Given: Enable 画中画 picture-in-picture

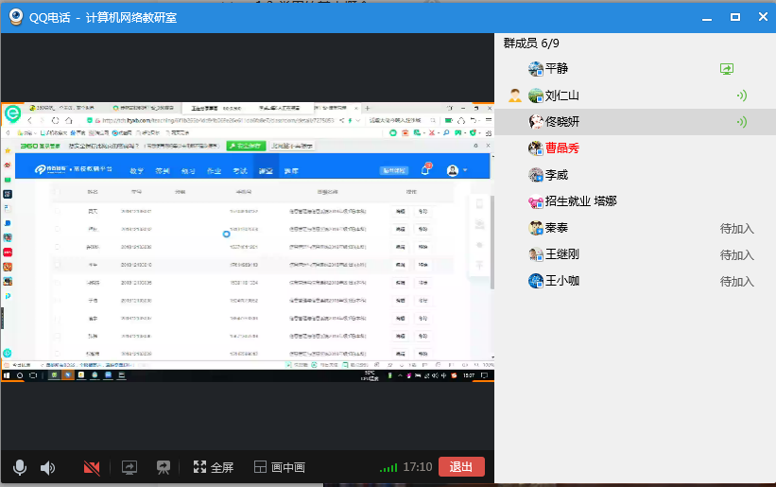Looking at the screenshot, I should 280,467.
